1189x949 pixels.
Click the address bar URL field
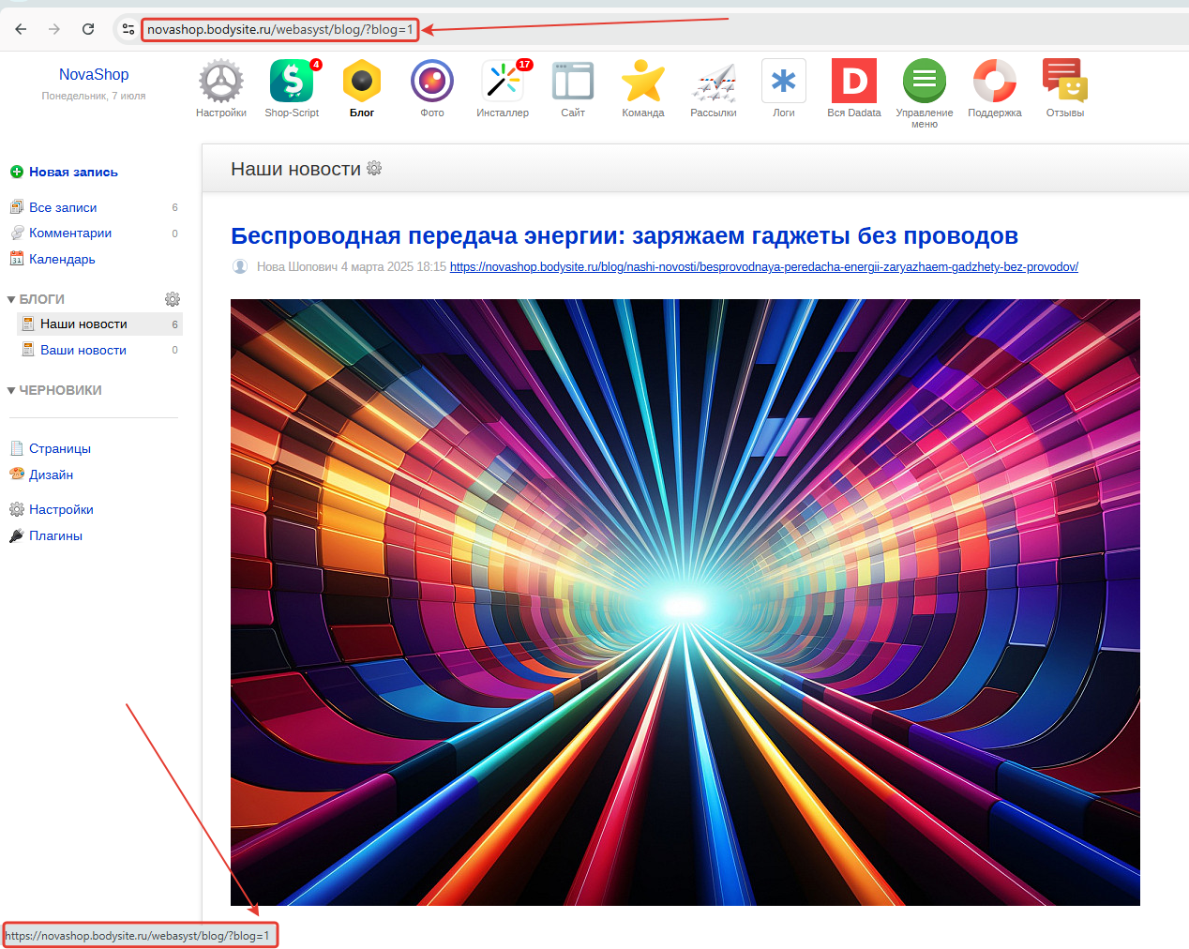[279, 29]
